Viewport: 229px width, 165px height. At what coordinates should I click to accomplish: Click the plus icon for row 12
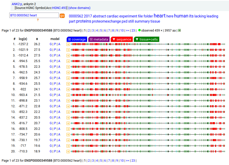68,106
